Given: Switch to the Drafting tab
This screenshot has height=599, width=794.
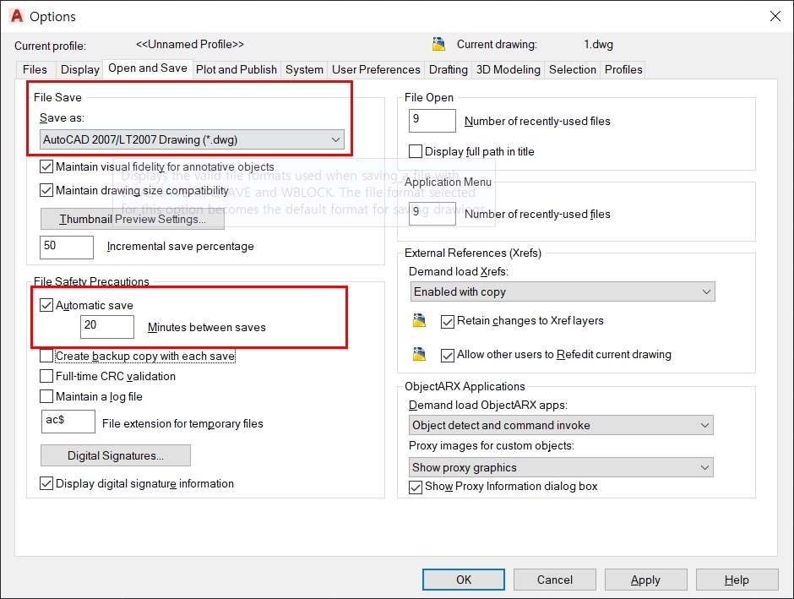Looking at the screenshot, I should (x=449, y=70).
